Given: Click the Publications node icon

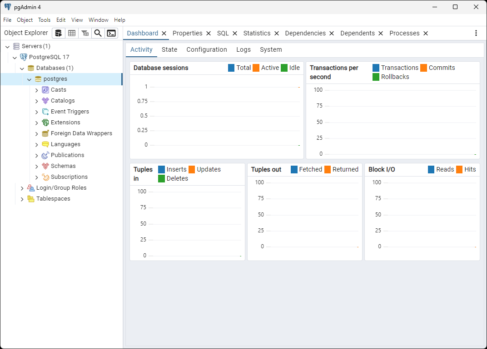Looking at the screenshot, I should point(45,155).
